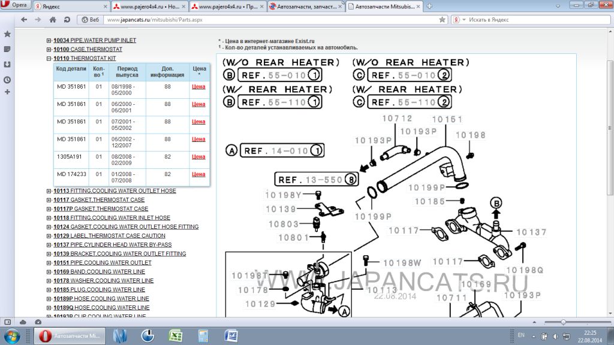Expand 10129 LABEL,THERMOSTAT CASE CAUTION
The image size is (614, 345).
click(x=49, y=236)
